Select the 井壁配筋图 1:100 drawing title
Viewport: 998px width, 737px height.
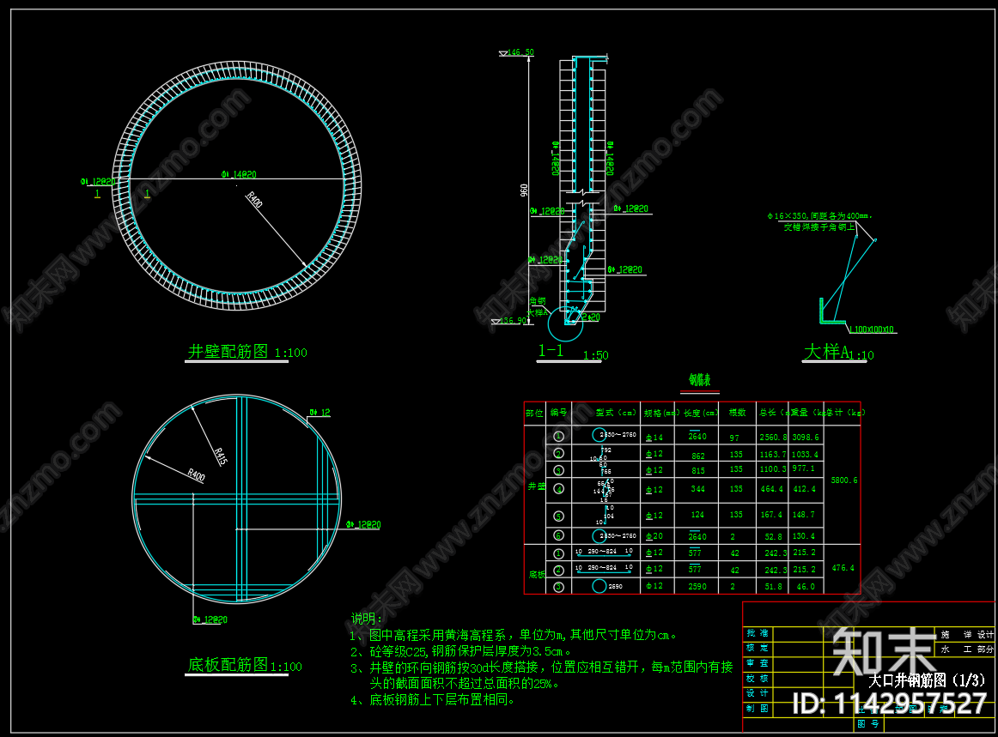point(247,352)
